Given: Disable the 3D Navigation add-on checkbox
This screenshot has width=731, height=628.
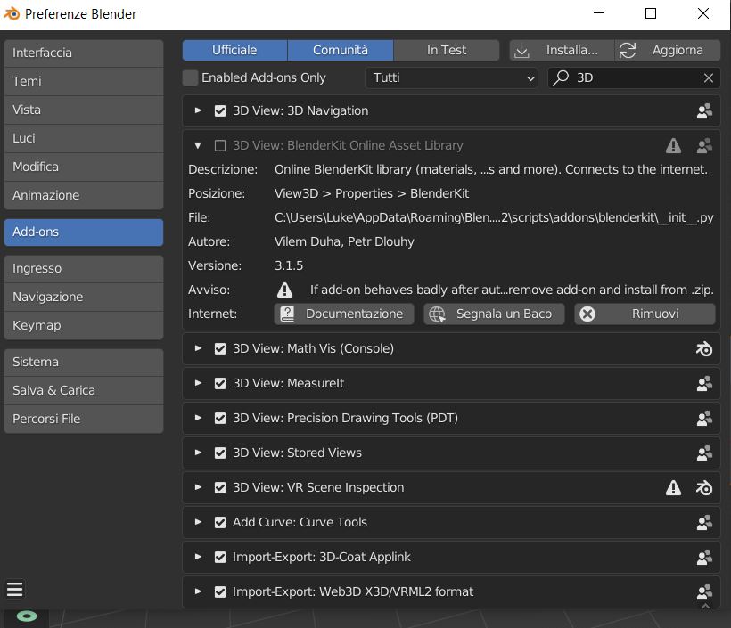Looking at the screenshot, I should [x=220, y=110].
